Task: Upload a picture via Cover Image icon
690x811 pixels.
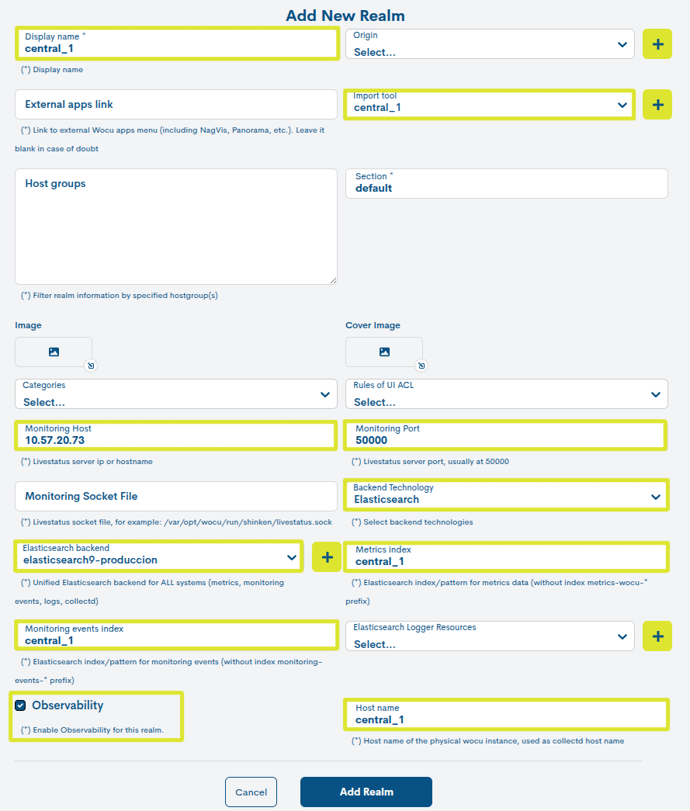Action: (384, 352)
